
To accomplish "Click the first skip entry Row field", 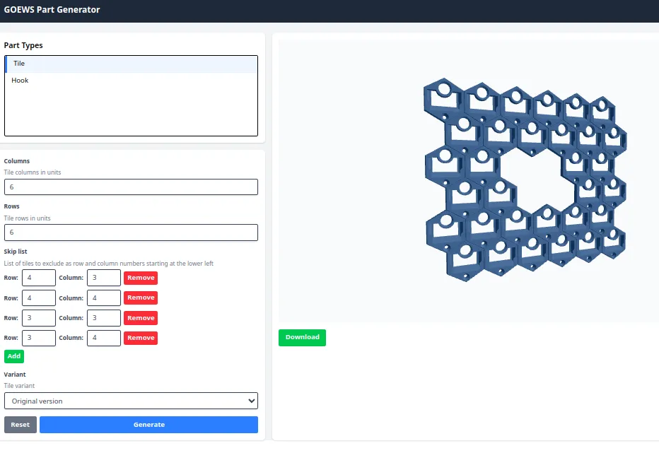I will pos(39,278).
